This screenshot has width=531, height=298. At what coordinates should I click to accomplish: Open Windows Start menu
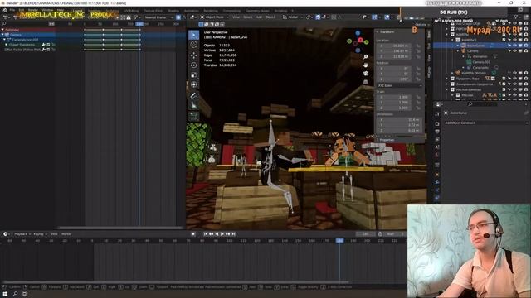click(x=5, y=294)
